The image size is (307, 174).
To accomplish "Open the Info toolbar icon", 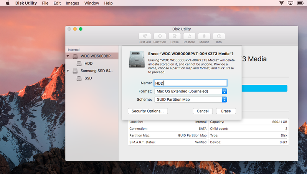I will point(219,36).
